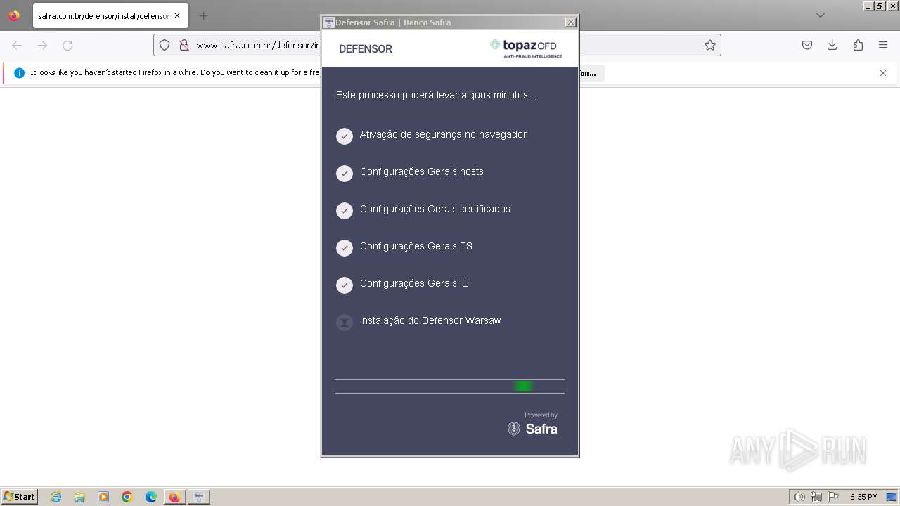
Task: Go forward one page in Firefox
Action: pos(42,45)
